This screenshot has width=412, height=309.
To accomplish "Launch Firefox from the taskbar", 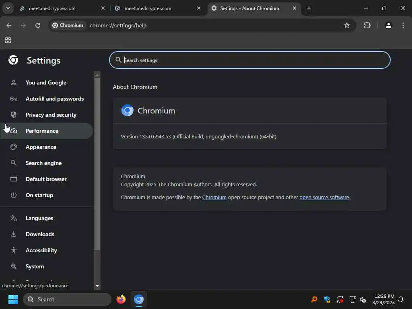I will click(x=121, y=299).
